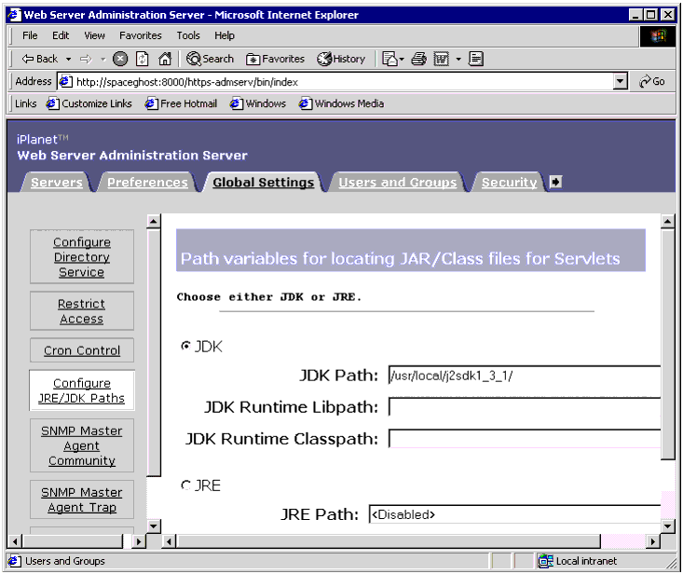Viewport: 683px width, 574px height.
Task: Open the View menu
Action: click(94, 35)
